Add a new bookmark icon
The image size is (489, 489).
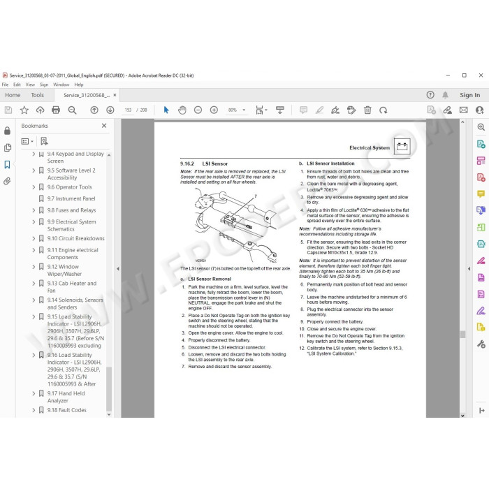[x=44, y=141]
